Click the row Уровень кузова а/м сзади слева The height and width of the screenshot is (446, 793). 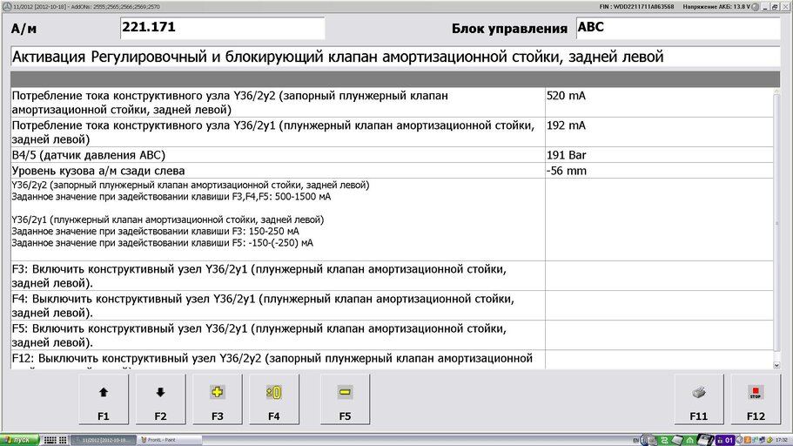(278, 171)
